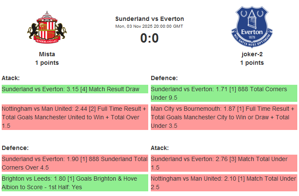Select the joker-2 player name
The height and width of the screenshot is (196, 299).
click(252, 54)
